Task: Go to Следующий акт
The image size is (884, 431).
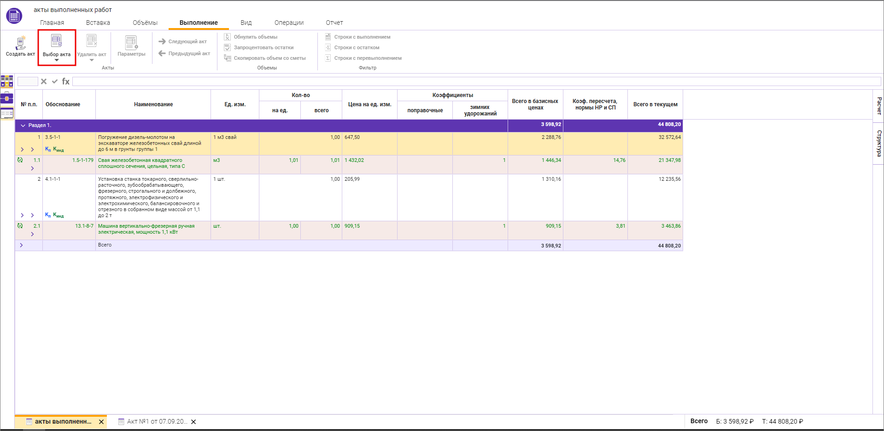Action: tap(183, 41)
